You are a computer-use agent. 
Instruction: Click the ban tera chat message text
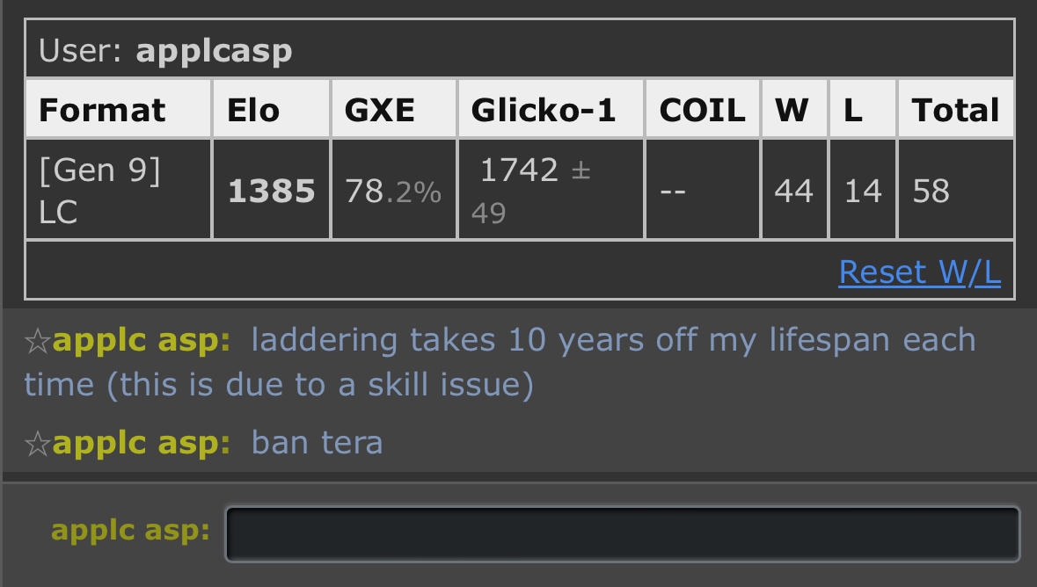(x=317, y=442)
